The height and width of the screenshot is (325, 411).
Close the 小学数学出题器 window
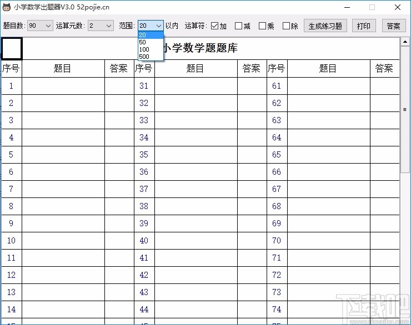[397, 7]
